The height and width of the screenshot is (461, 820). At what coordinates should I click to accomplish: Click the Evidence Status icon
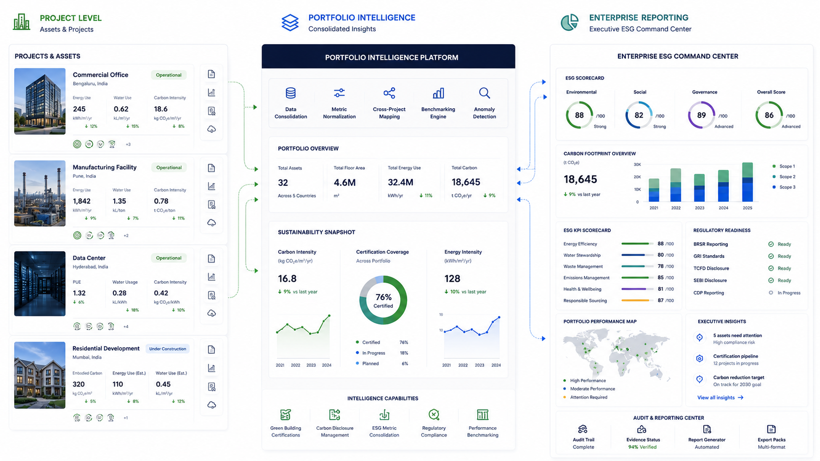click(641, 429)
